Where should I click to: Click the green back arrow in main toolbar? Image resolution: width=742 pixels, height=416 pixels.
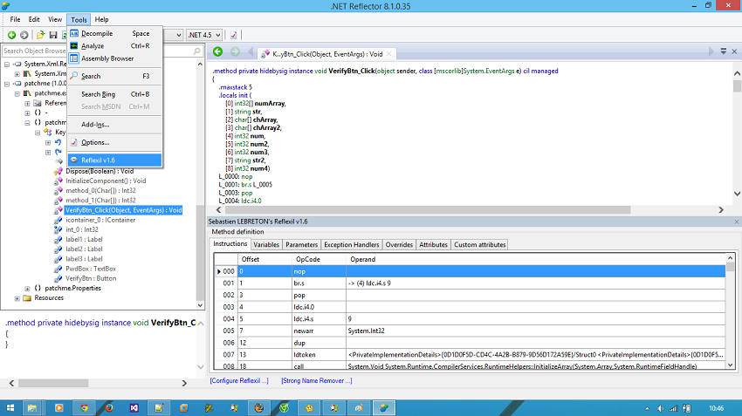(12, 35)
